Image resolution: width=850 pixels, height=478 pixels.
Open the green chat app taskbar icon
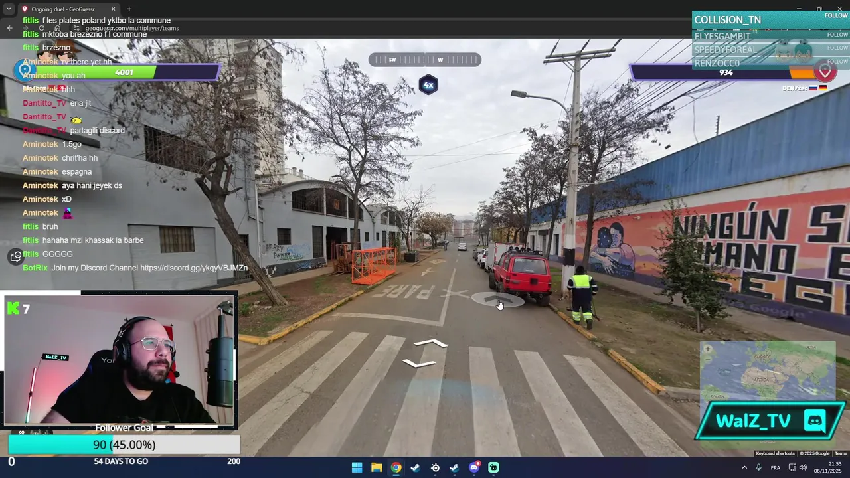point(493,467)
